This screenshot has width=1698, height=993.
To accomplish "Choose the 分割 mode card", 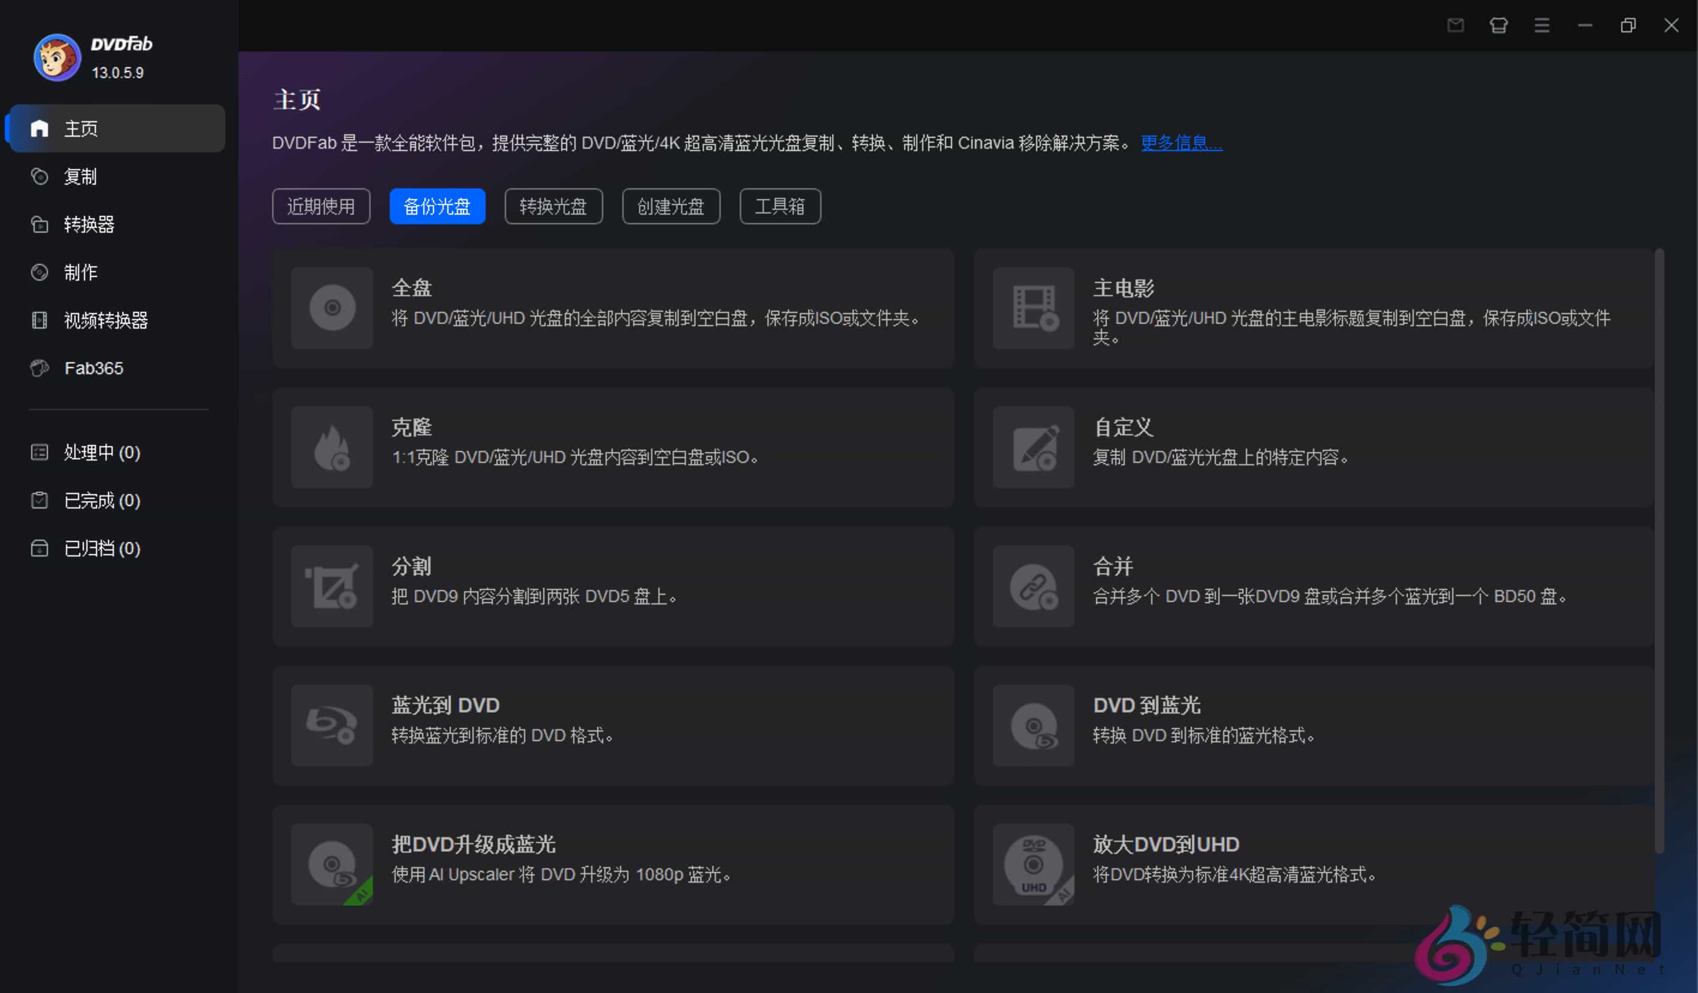I will 613,586.
